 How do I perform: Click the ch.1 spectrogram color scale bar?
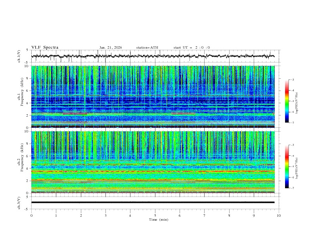pos(287,101)
